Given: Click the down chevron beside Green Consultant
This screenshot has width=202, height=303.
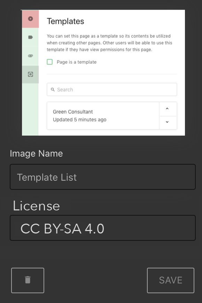Looking at the screenshot, I should [168, 122].
